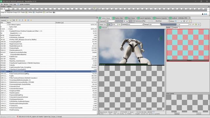
Task: Expand the BasePass event node
Action: 10,59
